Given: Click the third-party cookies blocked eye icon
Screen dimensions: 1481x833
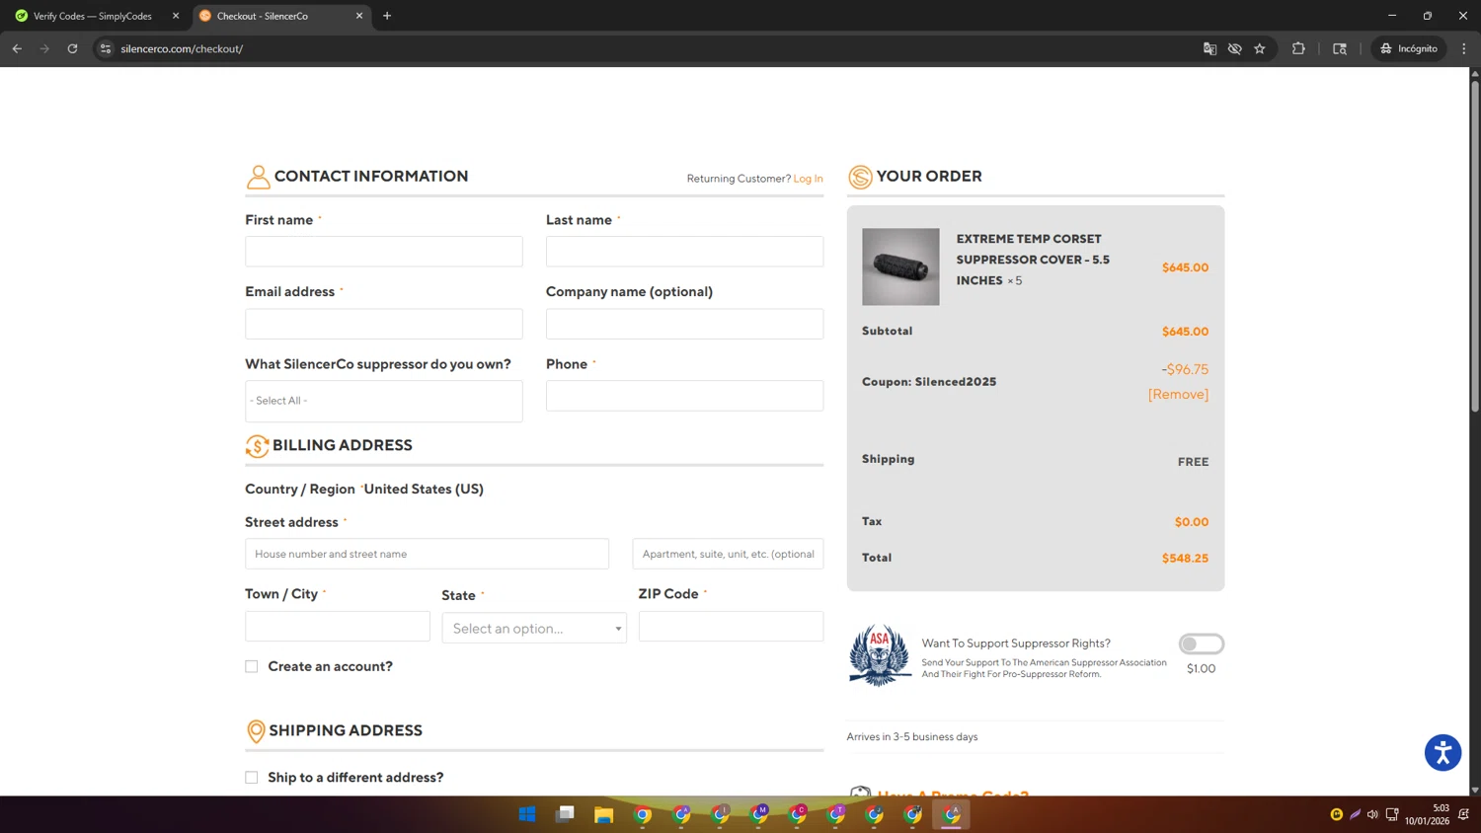Looking at the screenshot, I should pos(1234,48).
